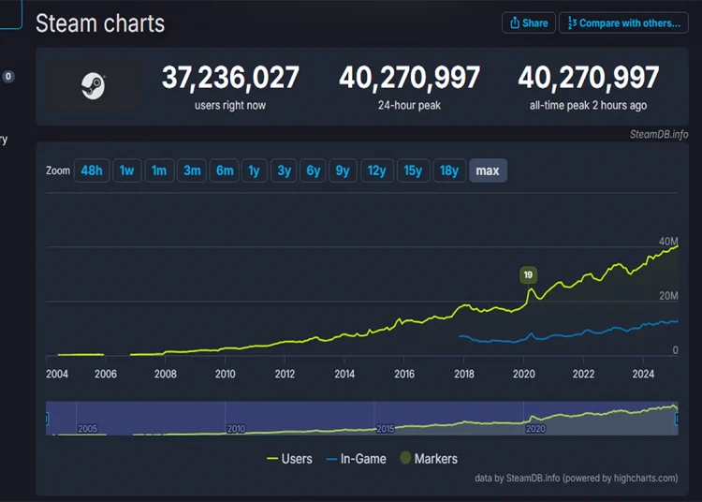Click the 2015 label in the navigator

386,429
